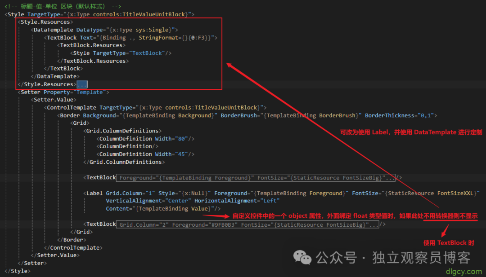Click the opening <Grid.ColumnDefinitions> tag
This screenshot has height=277, width=486.
tap(122, 131)
